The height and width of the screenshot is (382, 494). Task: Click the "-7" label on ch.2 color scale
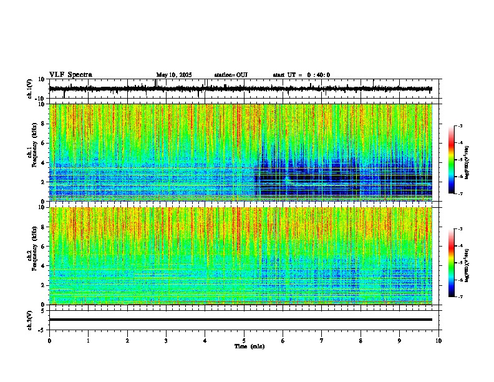[x=460, y=296]
